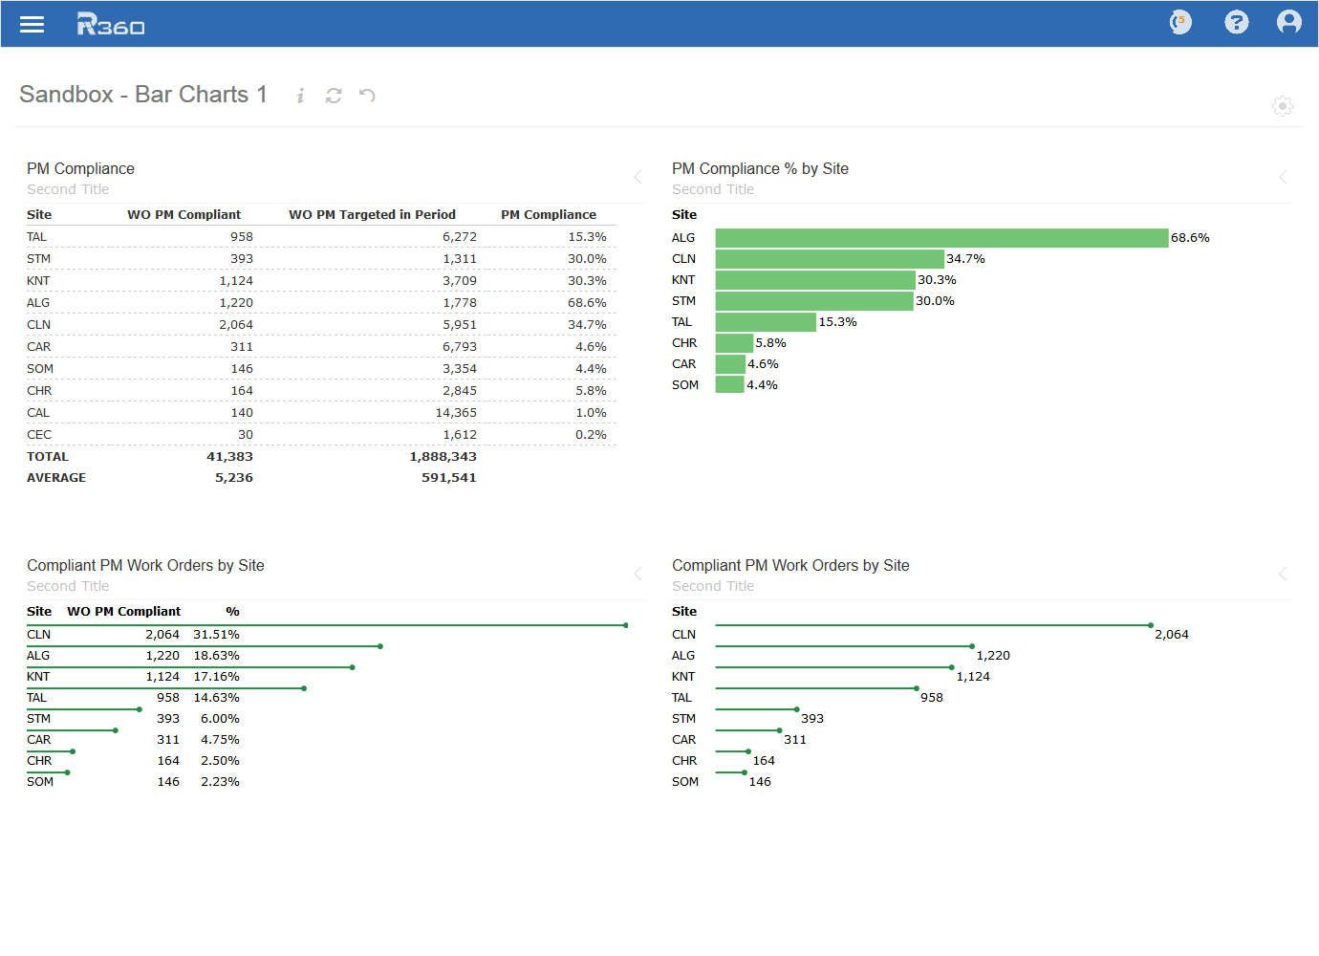This screenshot has width=1319, height=956.
Task: Expand left Compliant PM Work Orders panel chevron
Action: pyautogui.click(x=638, y=574)
